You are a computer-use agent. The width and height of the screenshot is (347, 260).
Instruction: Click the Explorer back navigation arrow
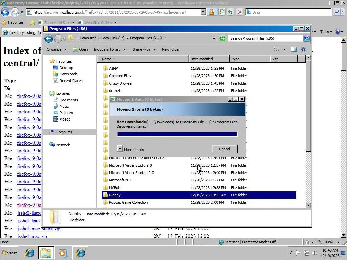pyautogui.click(x=48, y=39)
